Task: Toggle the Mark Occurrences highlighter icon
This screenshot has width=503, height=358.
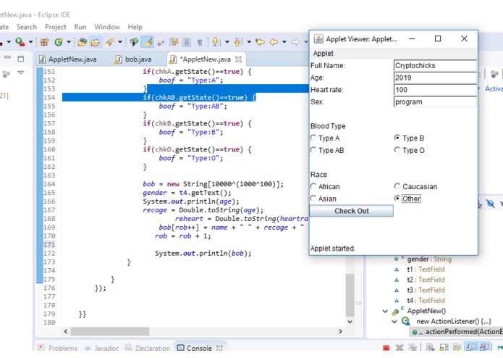Action: tap(148, 42)
